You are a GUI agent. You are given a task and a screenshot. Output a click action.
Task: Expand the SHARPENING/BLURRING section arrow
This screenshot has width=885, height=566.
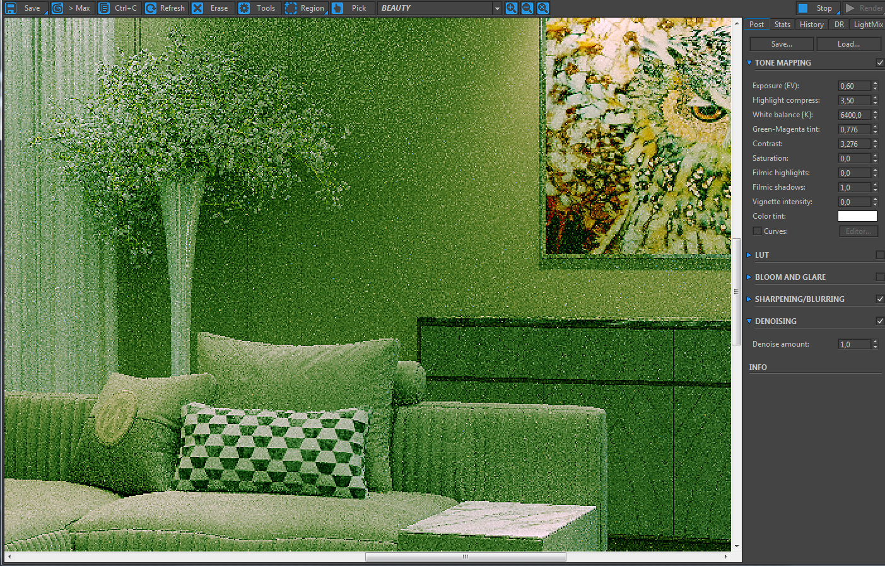(749, 299)
